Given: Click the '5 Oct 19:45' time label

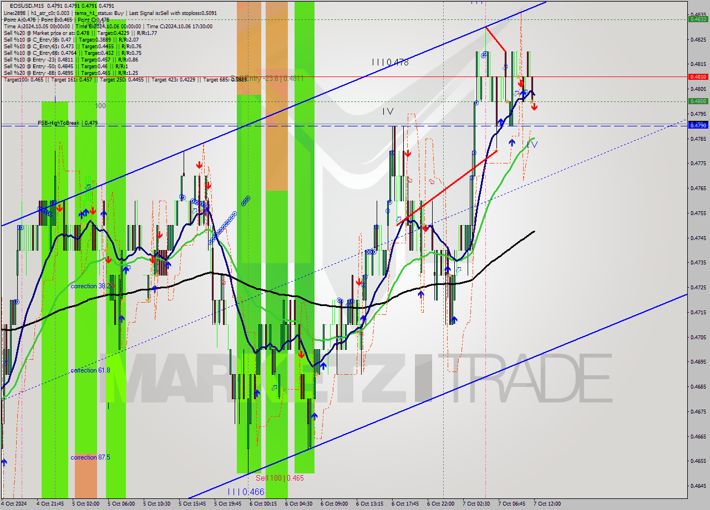Looking at the screenshot, I should (x=227, y=504).
